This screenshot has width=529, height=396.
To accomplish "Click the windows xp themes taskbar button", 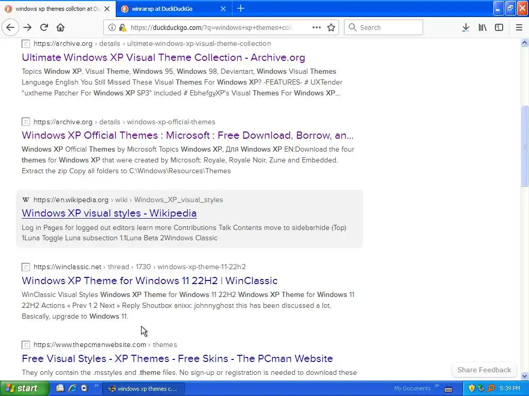I will click(x=143, y=389).
